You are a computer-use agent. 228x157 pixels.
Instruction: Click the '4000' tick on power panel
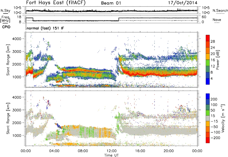coord(17,39)
